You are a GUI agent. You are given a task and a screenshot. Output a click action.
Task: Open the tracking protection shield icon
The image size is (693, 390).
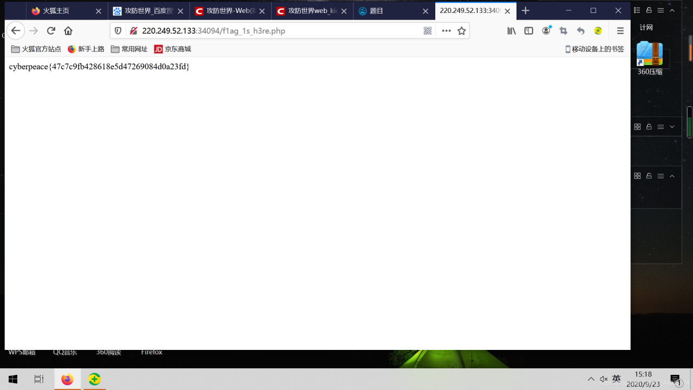[118, 31]
